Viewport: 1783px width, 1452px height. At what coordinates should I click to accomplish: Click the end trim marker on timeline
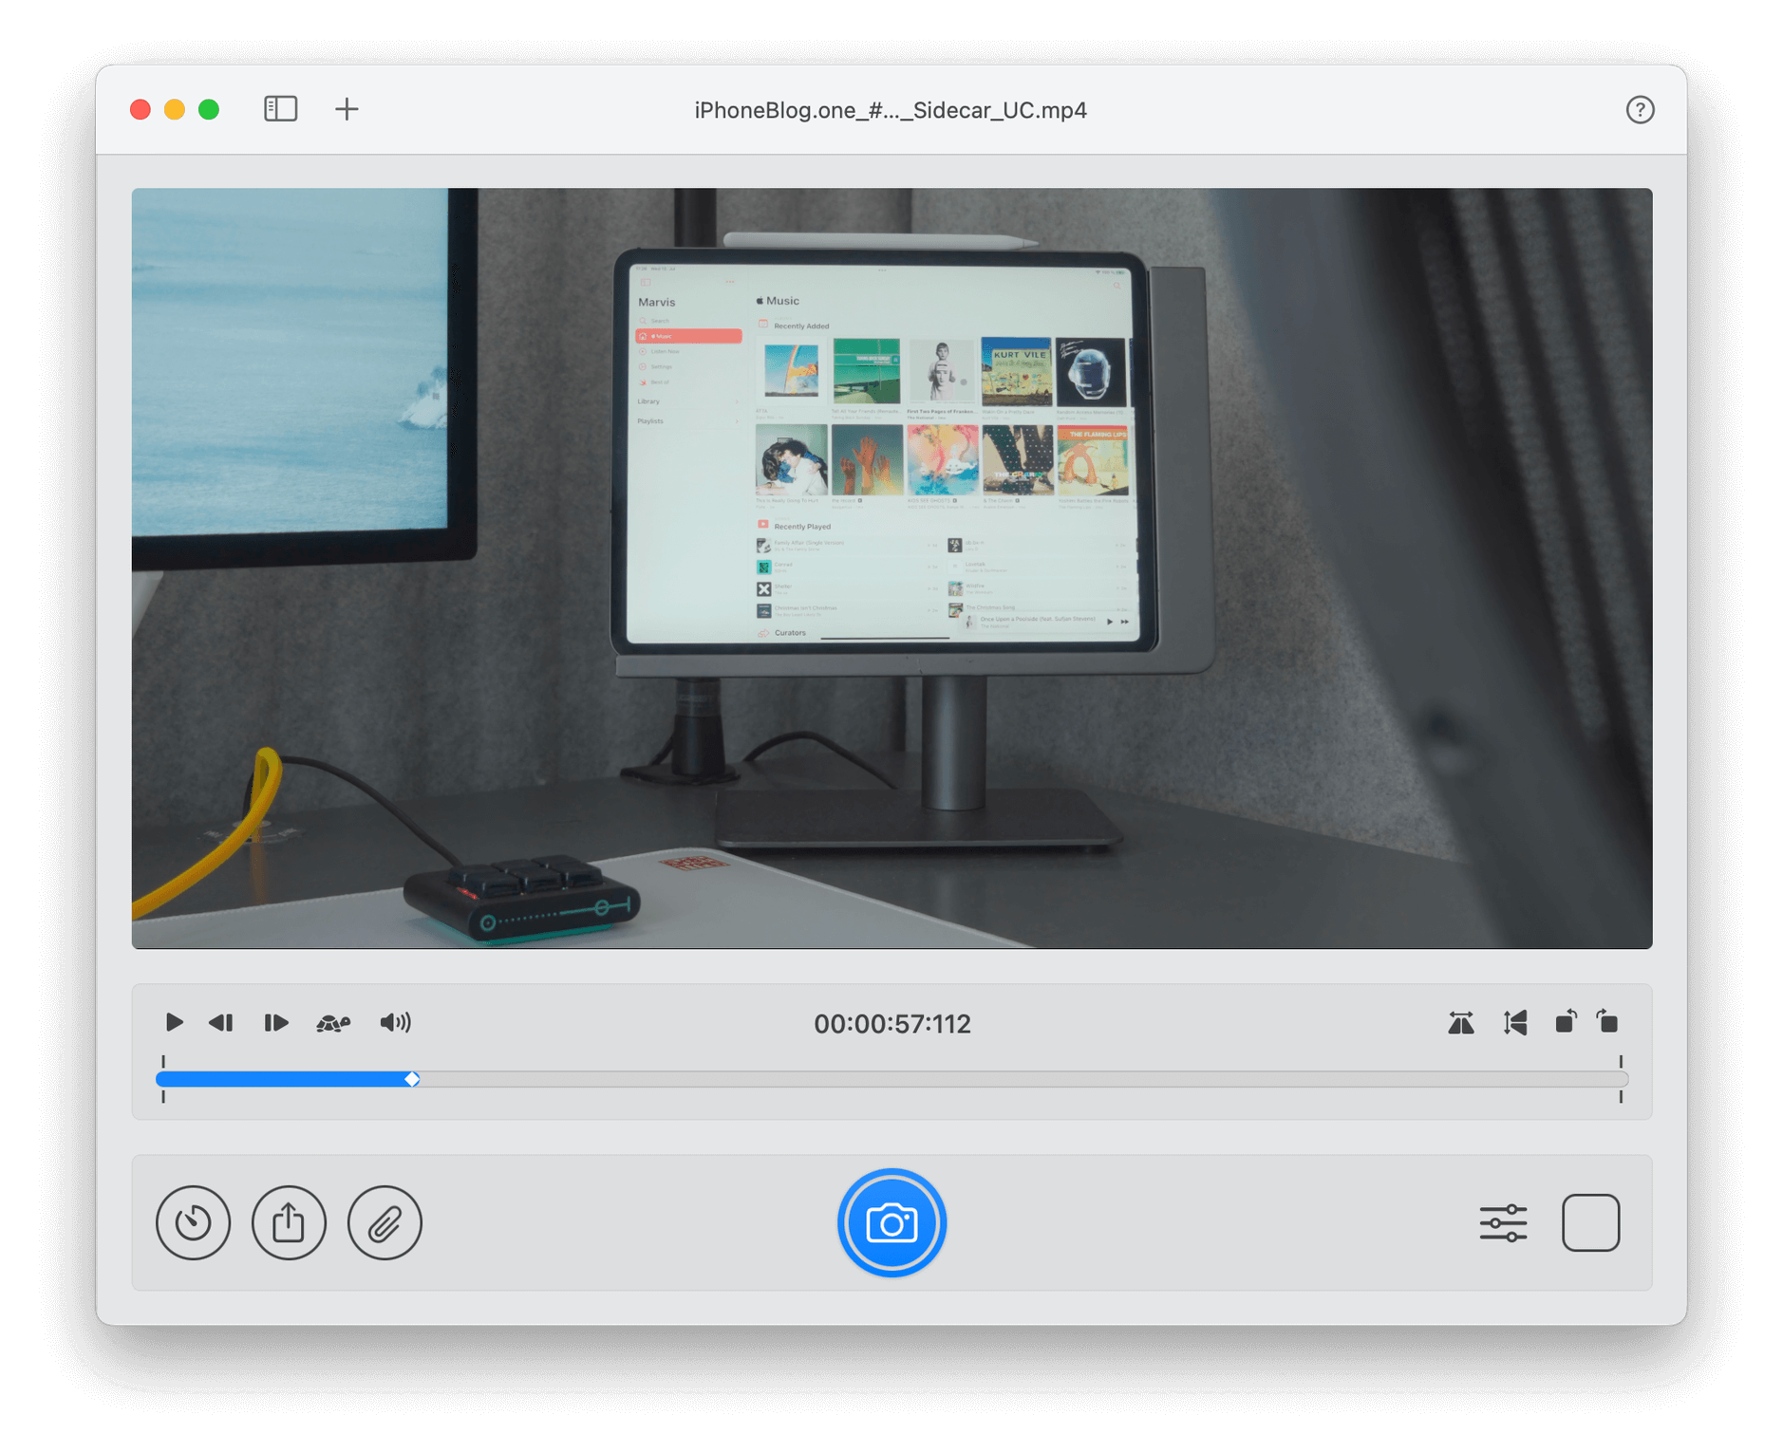pyautogui.click(x=1621, y=1079)
